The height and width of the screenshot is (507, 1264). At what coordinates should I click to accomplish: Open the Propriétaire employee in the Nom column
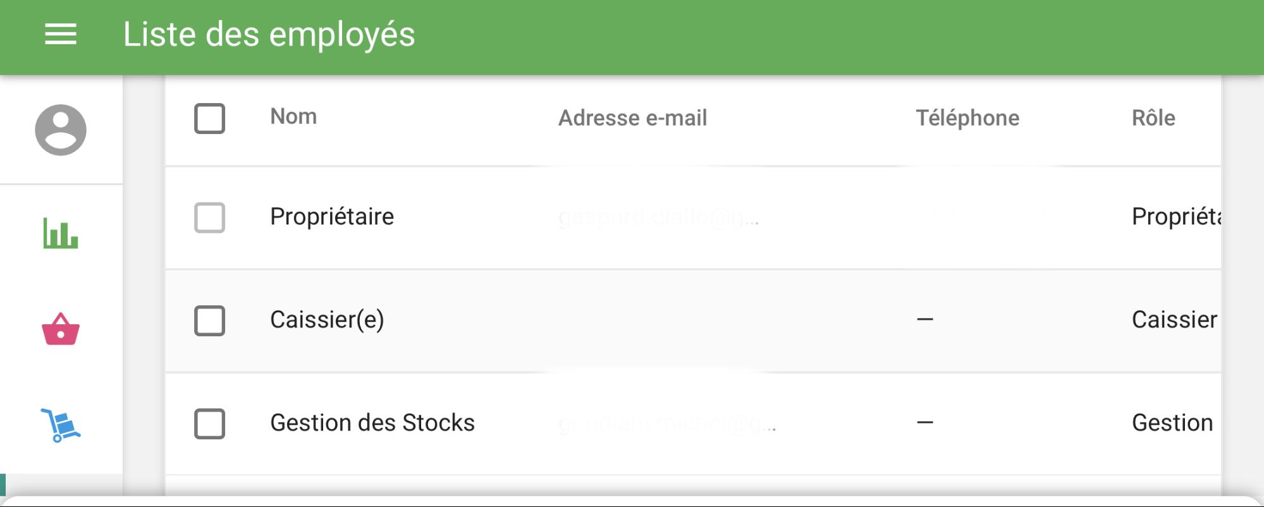coord(332,217)
